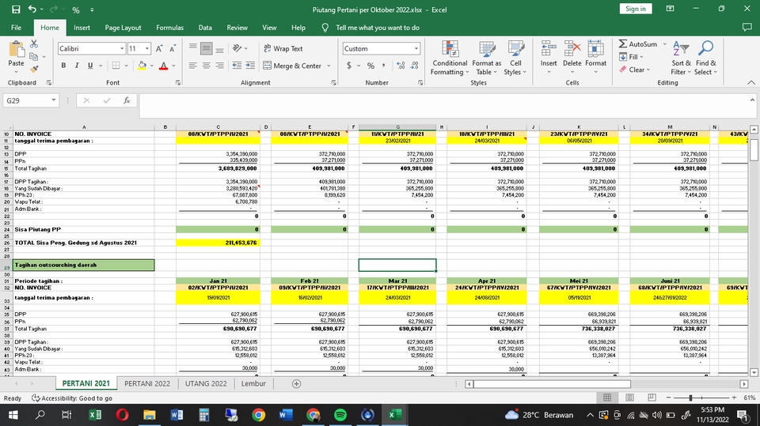Viewport: 760px width, 426px height.
Task: Open Conditional Formatting menu
Action: coord(450,58)
